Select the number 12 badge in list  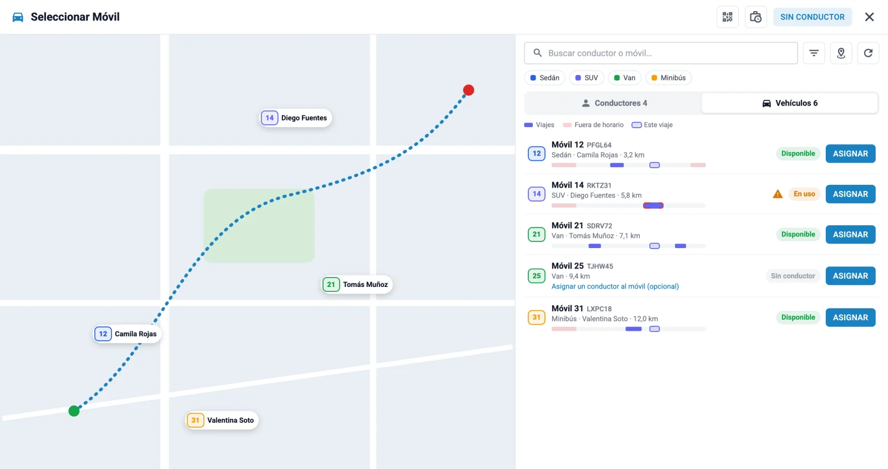click(x=537, y=154)
